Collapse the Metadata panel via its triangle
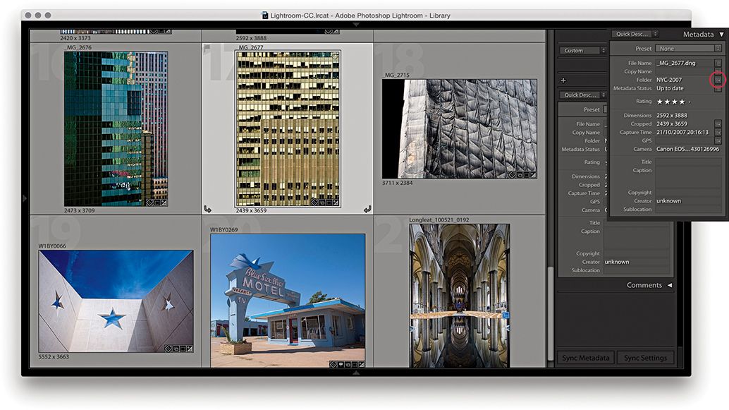Screen dimensions: 729x410 (721, 34)
